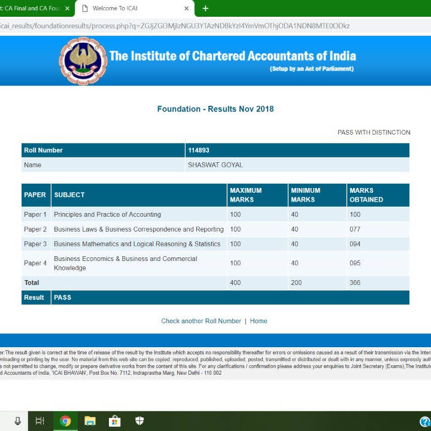This screenshot has height=431, width=431.
Task: Launch Microsoft Store from the taskbar
Action: (x=114, y=421)
